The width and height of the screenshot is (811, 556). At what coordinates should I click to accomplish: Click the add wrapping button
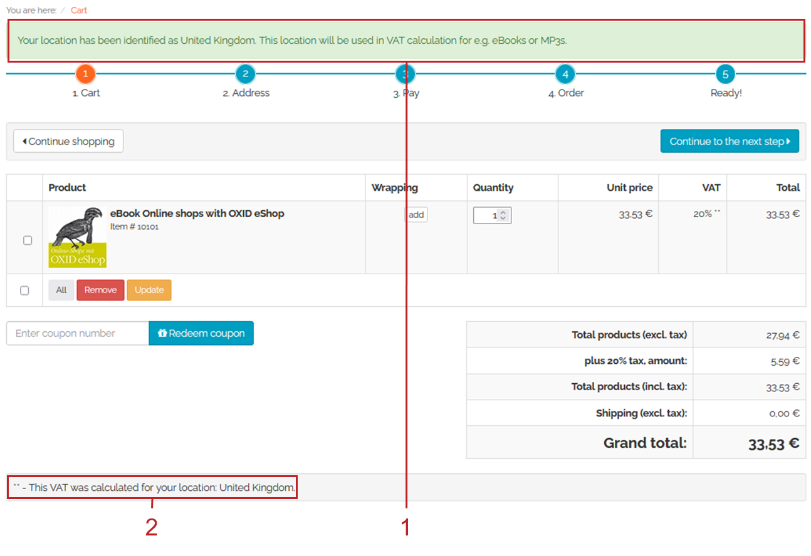416,215
